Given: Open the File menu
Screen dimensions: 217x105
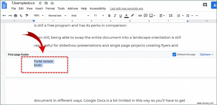Looking at the screenshot, I should [x=14, y=9].
